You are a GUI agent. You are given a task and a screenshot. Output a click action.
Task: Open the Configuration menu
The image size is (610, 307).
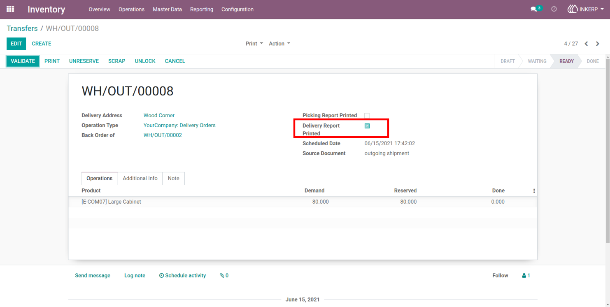pyautogui.click(x=237, y=9)
